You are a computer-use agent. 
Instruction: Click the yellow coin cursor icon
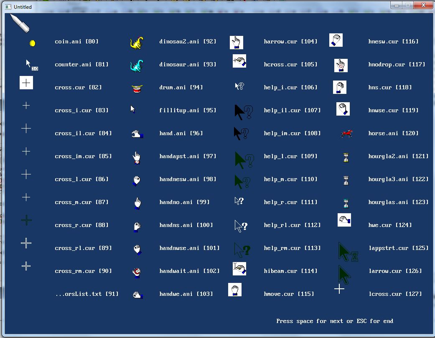coord(33,43)
